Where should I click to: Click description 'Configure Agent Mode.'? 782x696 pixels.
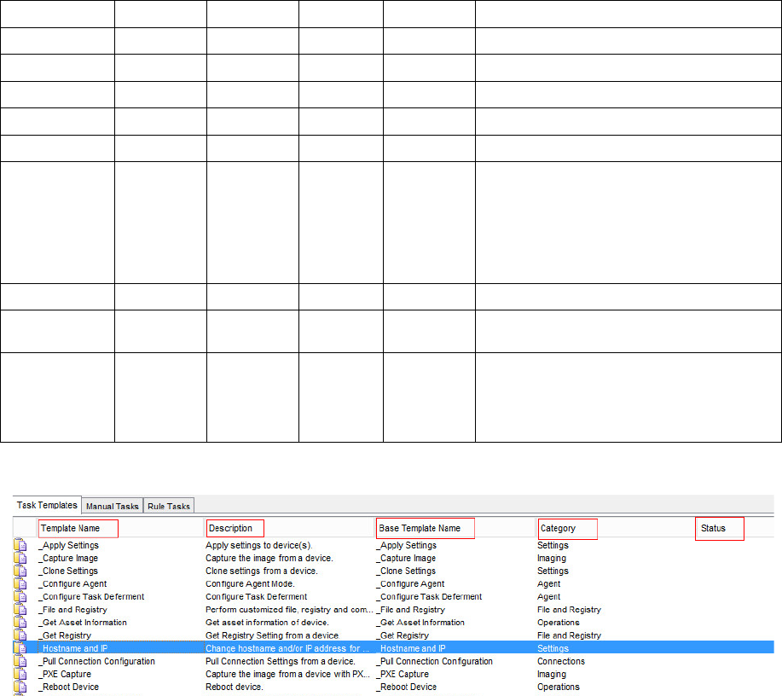pos(251,584)
